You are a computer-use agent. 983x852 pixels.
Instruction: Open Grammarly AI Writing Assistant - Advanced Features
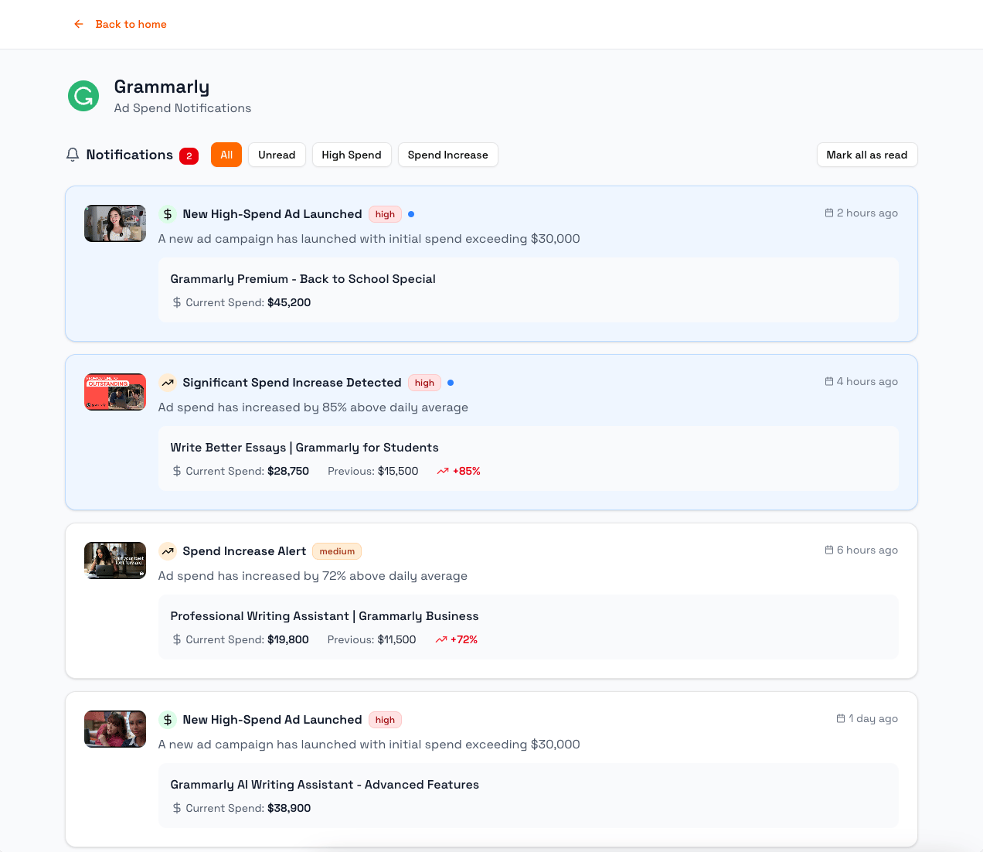point(325,785)
